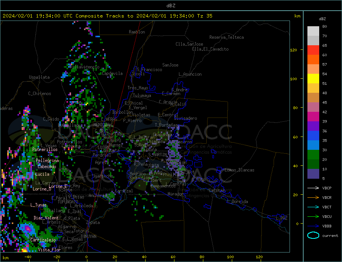Click the Lomas_Blancas map label
Viewport: 342px width, 262px height.
[239, 170]
